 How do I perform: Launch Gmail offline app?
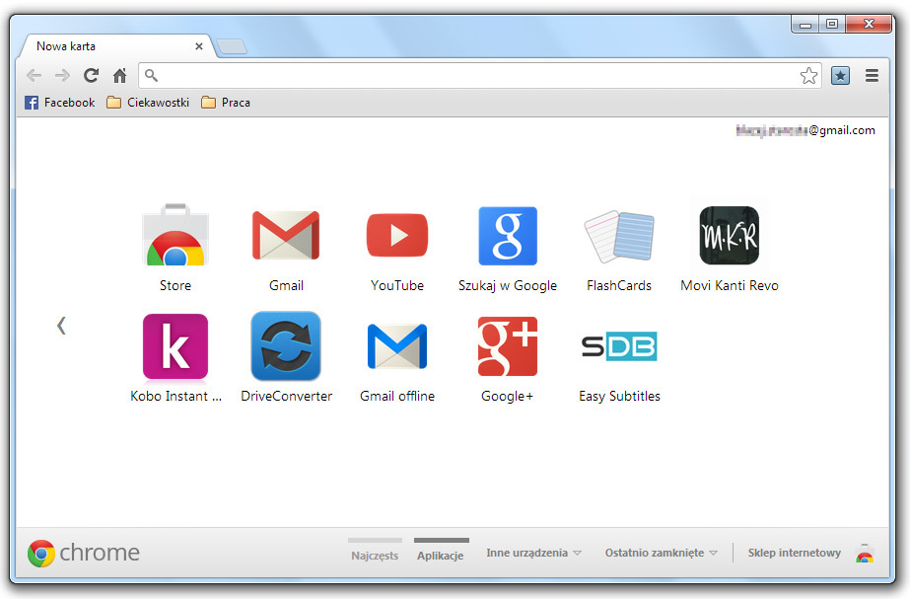pyautogui.click(x=397, y=346)
